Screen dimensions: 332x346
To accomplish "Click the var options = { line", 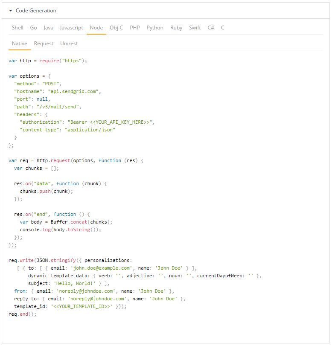I will tap(29, 76).
